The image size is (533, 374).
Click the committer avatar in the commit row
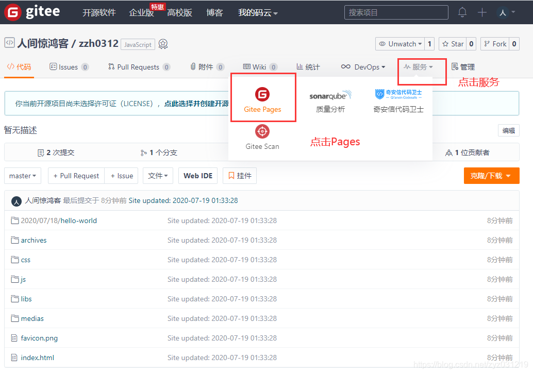coord(16,201)
